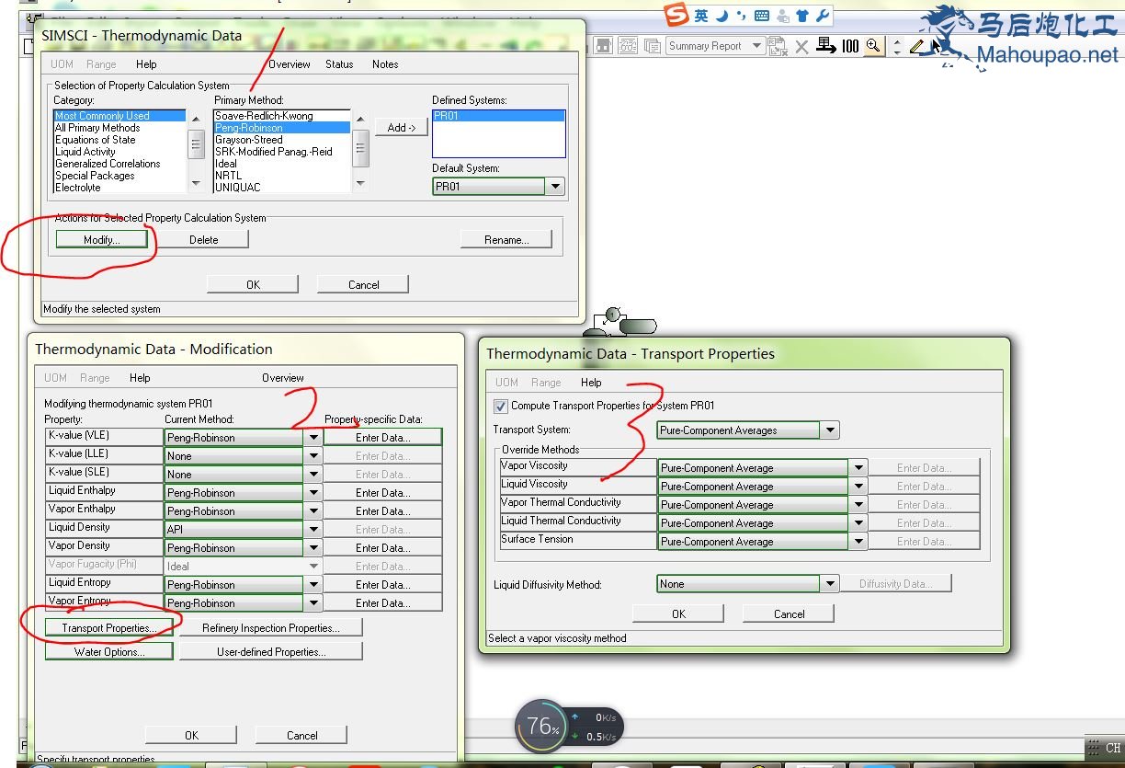Open the Transport System dropdown
This screenshot has width=1125, height=768.
pos(830,430)
